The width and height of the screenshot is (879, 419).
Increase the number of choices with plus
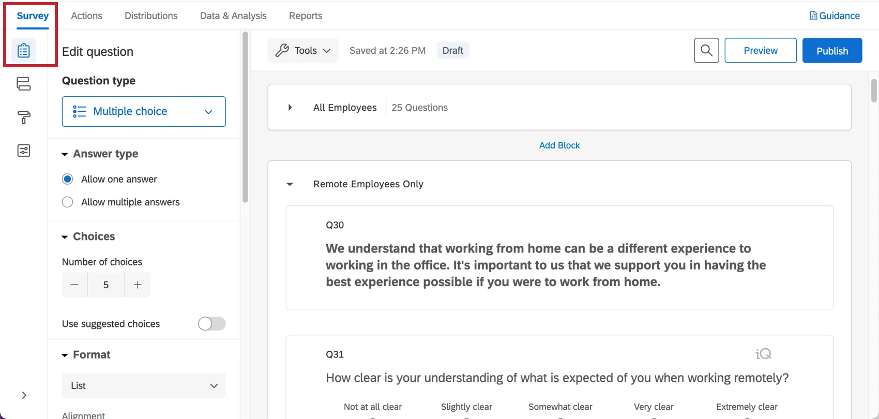click(x=138, y=285)
